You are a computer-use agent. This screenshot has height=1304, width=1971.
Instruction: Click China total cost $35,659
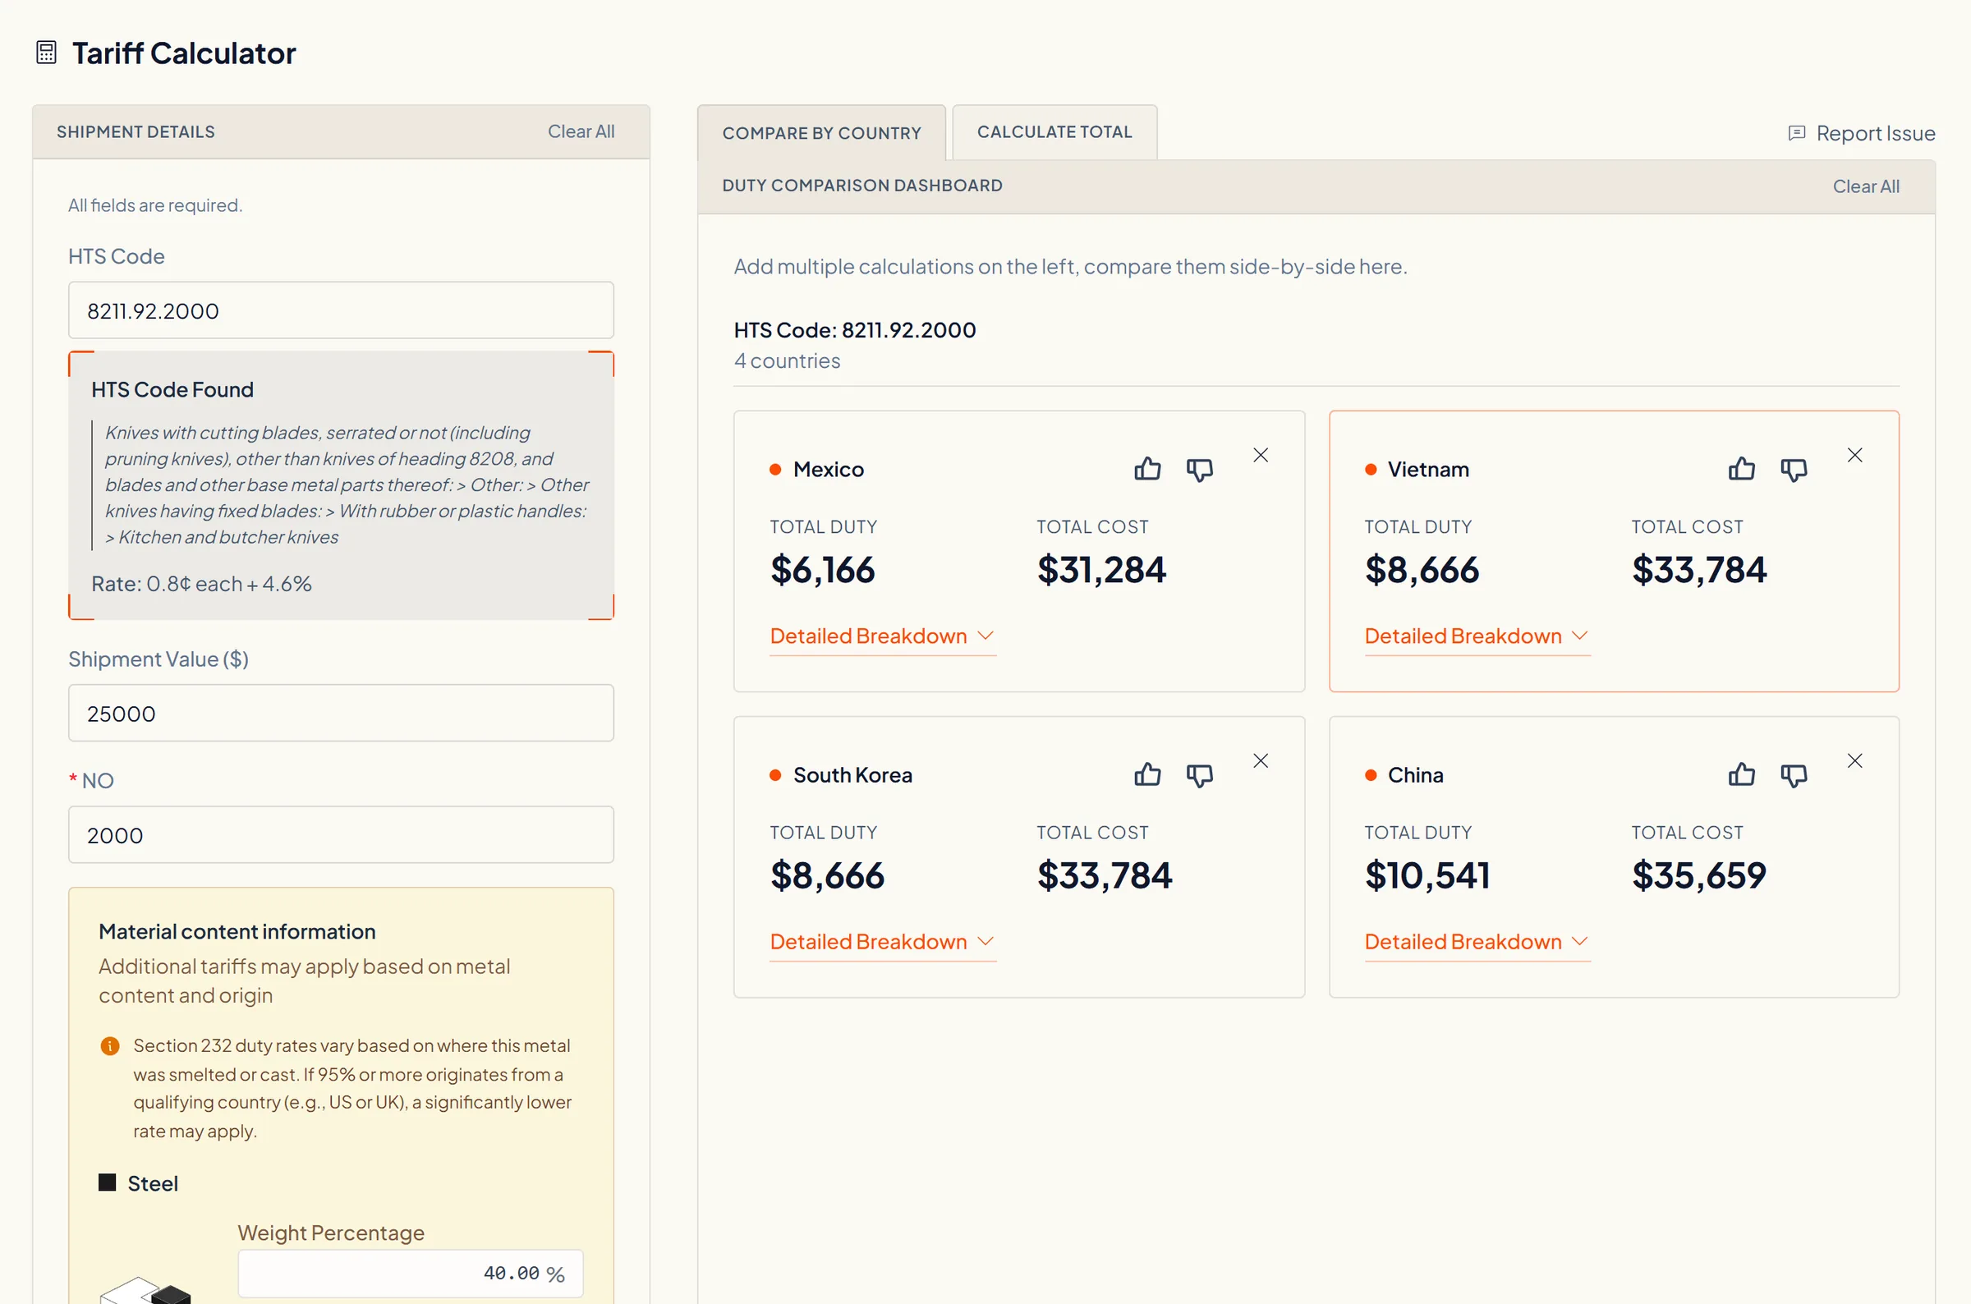point(1698,875)
